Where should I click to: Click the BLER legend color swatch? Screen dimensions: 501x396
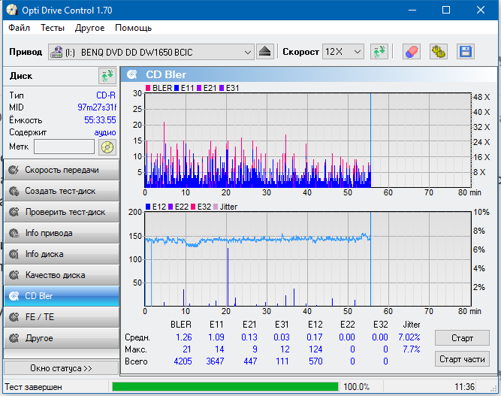[148, 89]
